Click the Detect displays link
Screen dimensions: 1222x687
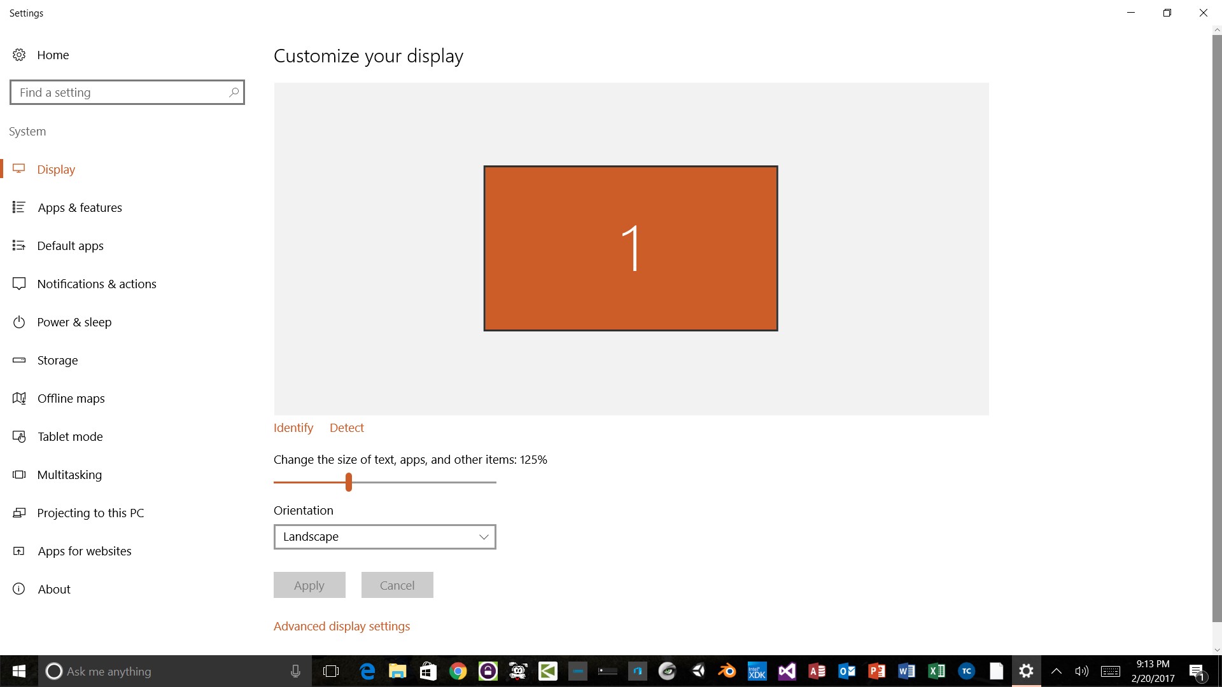346,427
